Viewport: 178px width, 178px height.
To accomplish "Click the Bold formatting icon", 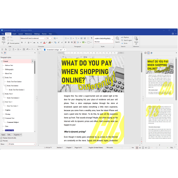I will tap(22, 42).
